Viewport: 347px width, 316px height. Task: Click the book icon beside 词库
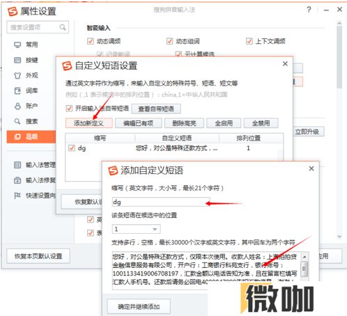pyautogui.click(x=17, y=90)
